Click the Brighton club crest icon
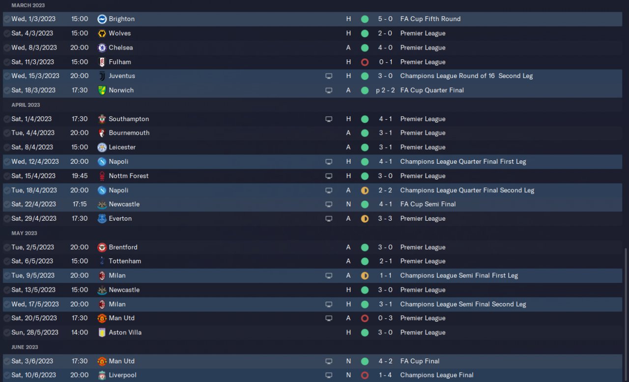 click(x=102, y=19)
